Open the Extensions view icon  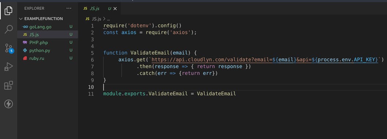pos(9,86)
